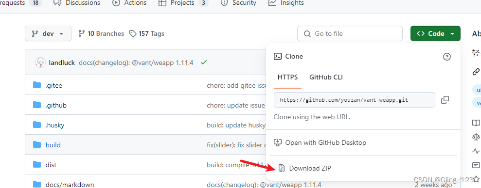
Task: Click the GitHub Desktop download icon
Action: point(277,142)
